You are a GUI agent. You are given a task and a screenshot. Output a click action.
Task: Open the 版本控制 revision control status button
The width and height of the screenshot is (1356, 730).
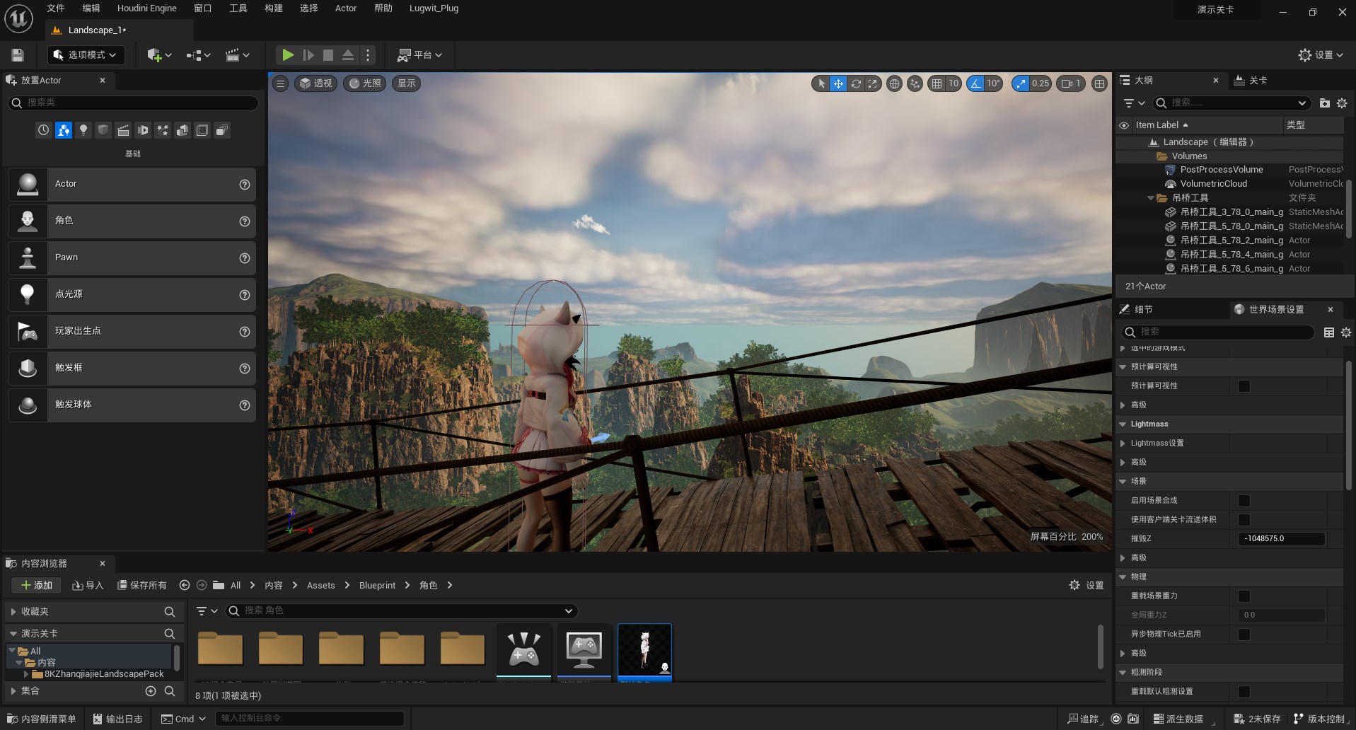(x=1319, y=719)
